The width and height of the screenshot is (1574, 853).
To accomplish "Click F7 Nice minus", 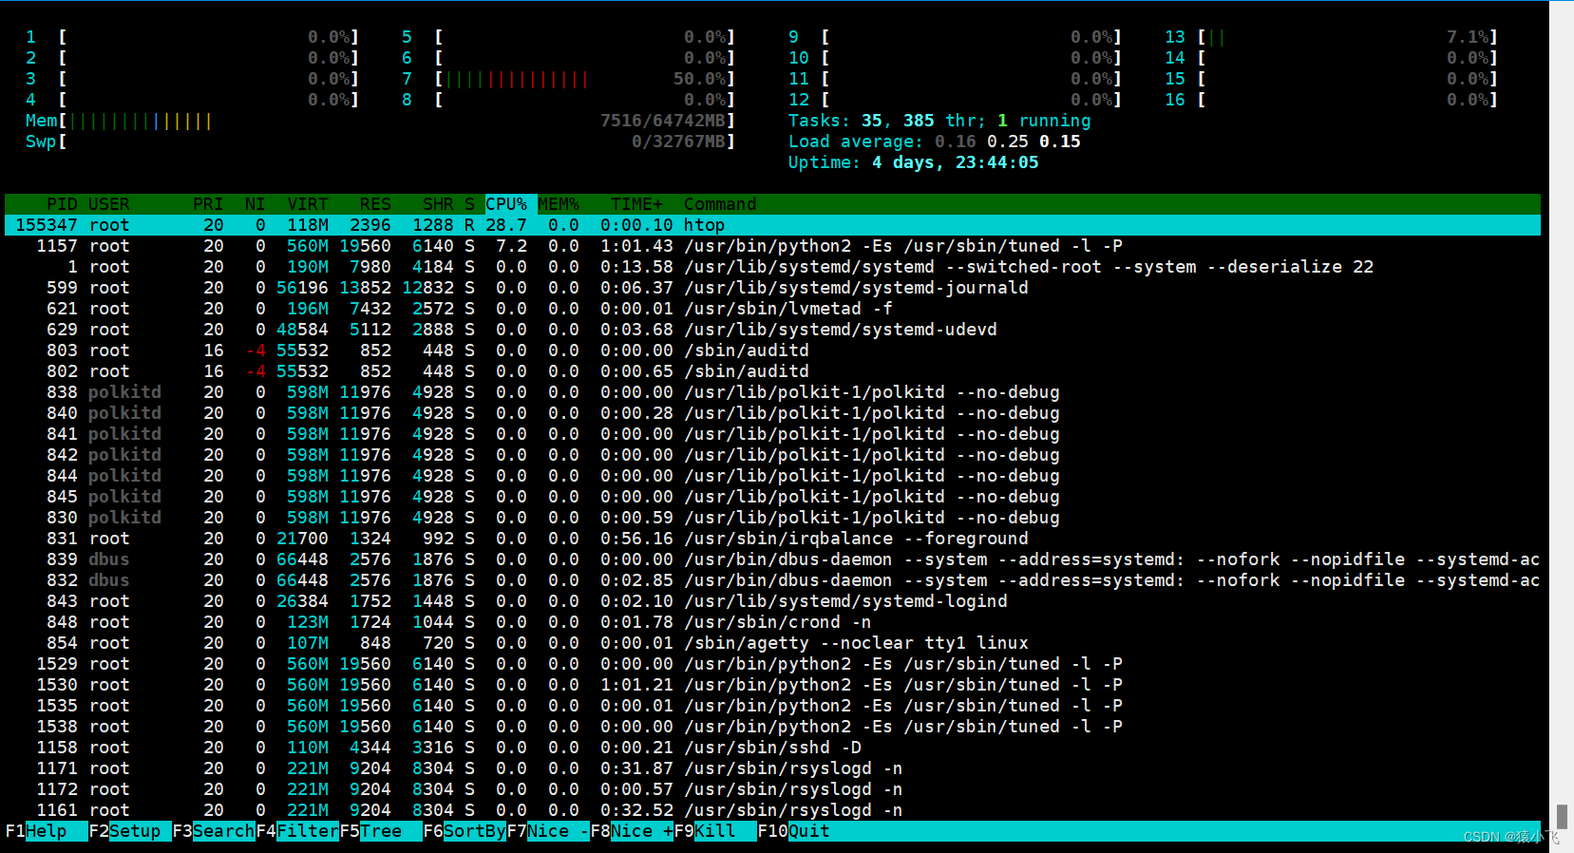I will point(548,831).
